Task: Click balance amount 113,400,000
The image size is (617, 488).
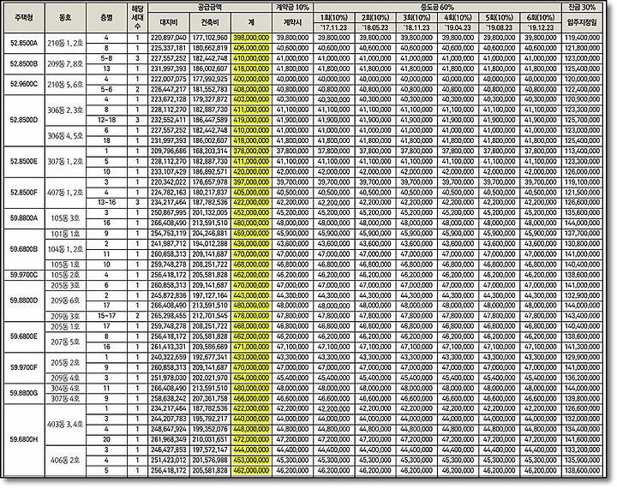Action: (x=582, y=151)
